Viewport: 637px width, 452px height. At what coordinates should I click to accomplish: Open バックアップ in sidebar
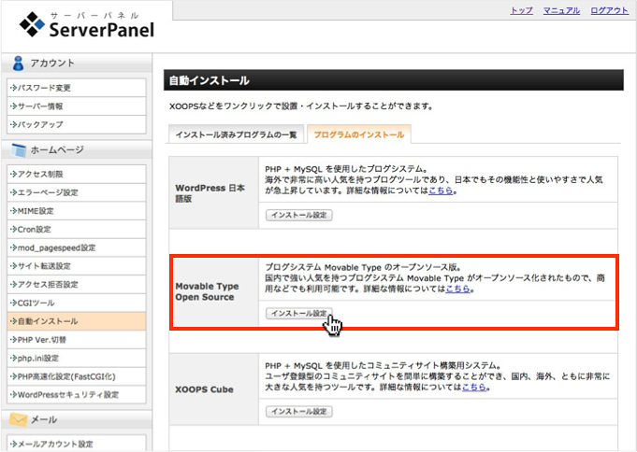[77, 124]
